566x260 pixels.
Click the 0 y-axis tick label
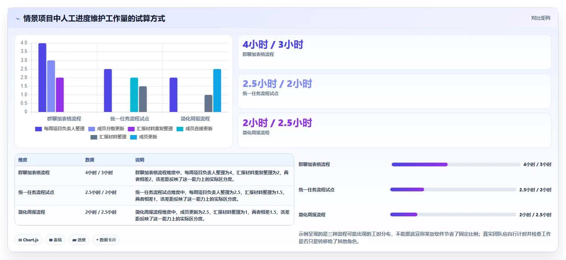pyautogui.click(x=26, y=112)
